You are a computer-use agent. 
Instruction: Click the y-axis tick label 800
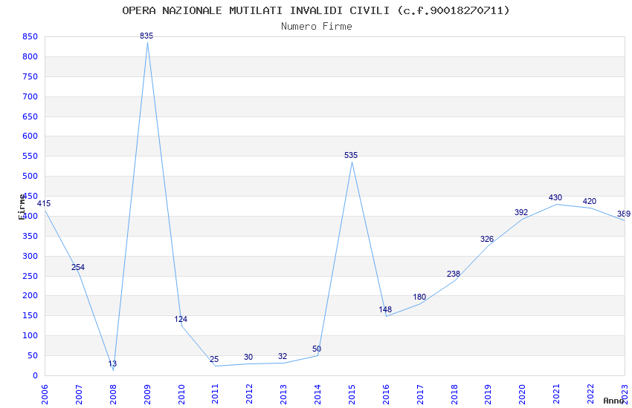(x=30, y=56)
